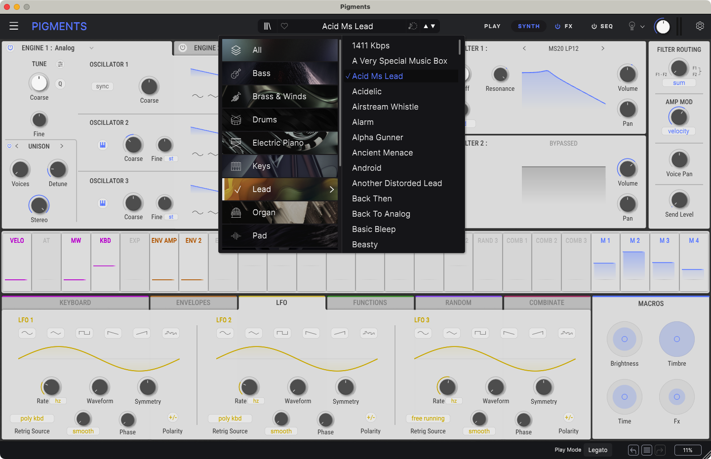
Task: Open the Play Mode Legato dropdown
Action: 597,450
